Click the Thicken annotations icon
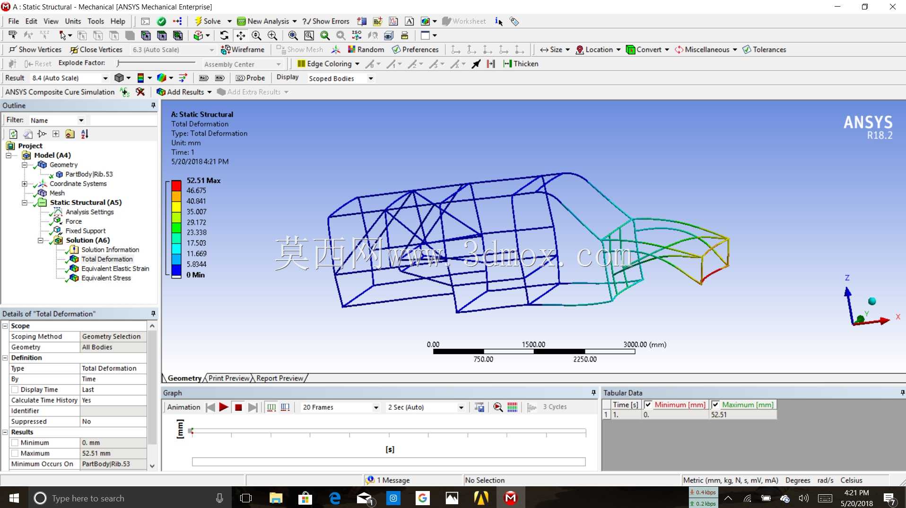This screenshot has width=906, height=508. (x=521, y=64)
